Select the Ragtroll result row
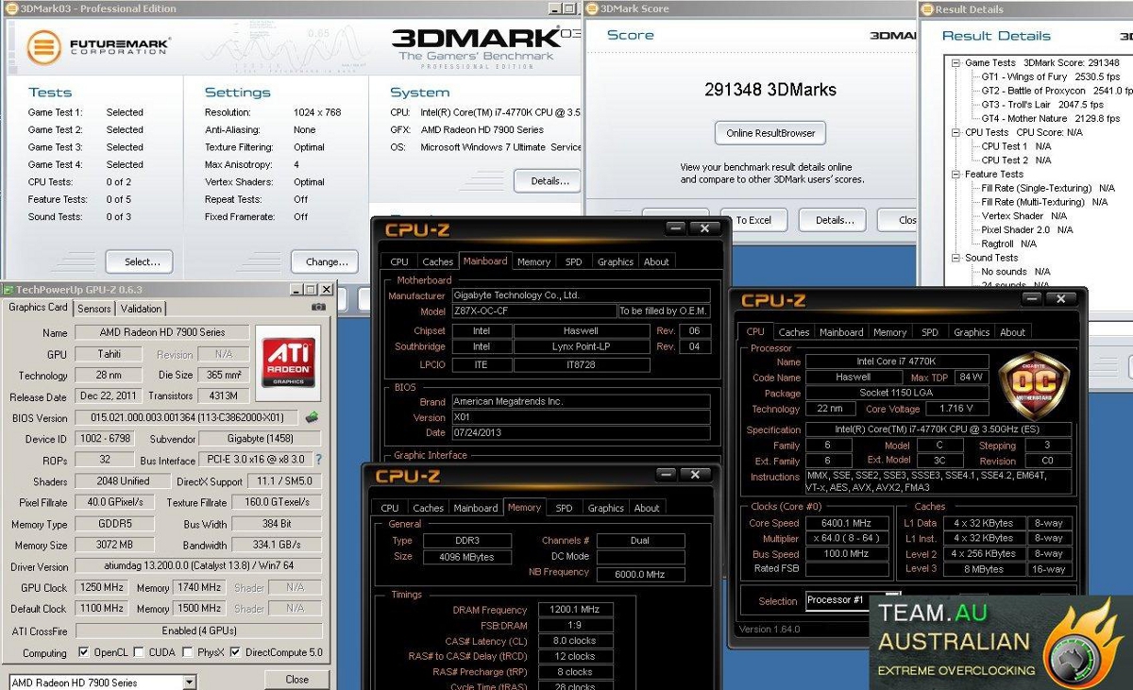Viewport: 1133px width, 690px height. tap(1008, 244)
